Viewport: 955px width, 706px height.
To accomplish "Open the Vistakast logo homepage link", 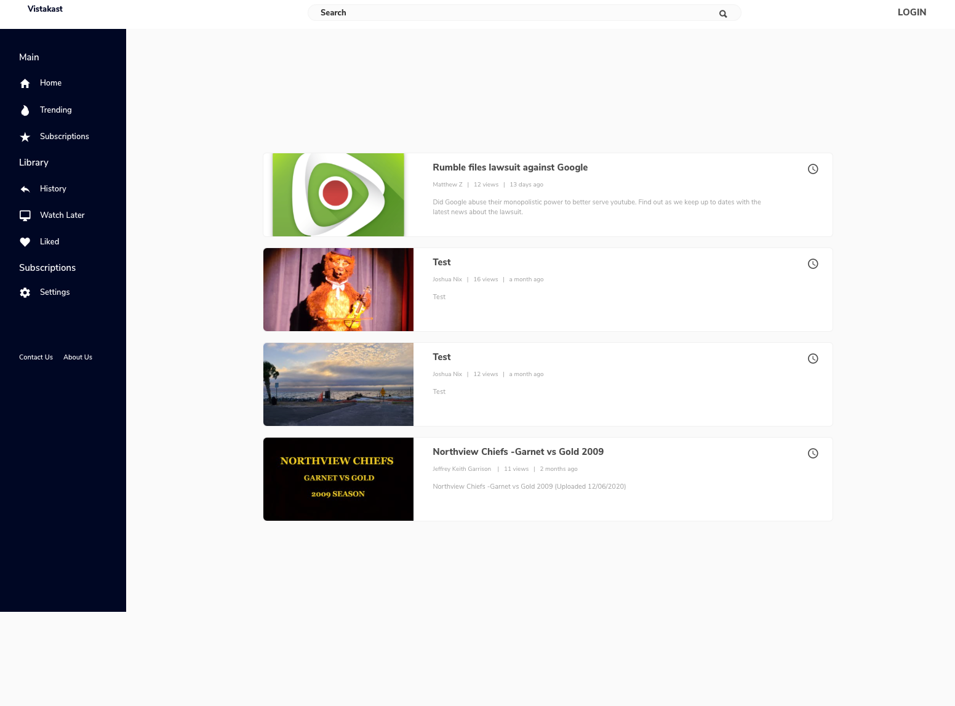I will [x=45, y=9].
